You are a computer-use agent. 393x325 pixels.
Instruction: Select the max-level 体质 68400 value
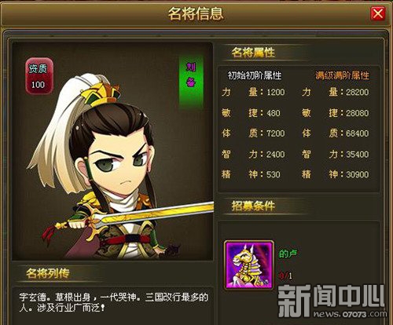[358, 133]
